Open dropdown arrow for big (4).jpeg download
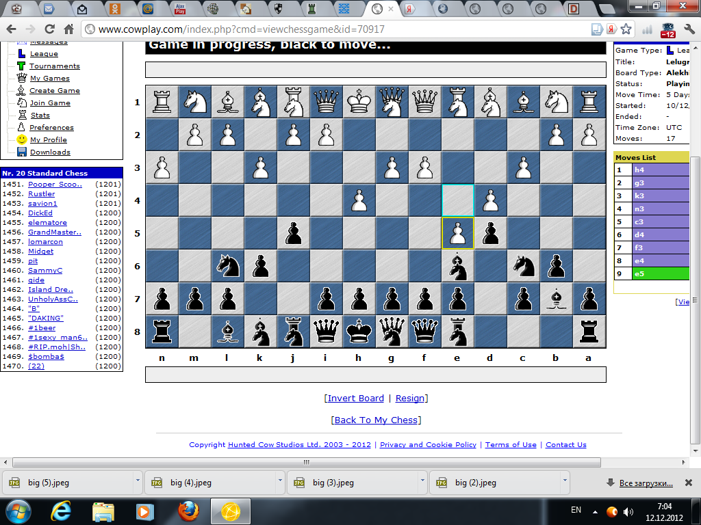The width and height of the screenshot is (701, 525). 280,481
